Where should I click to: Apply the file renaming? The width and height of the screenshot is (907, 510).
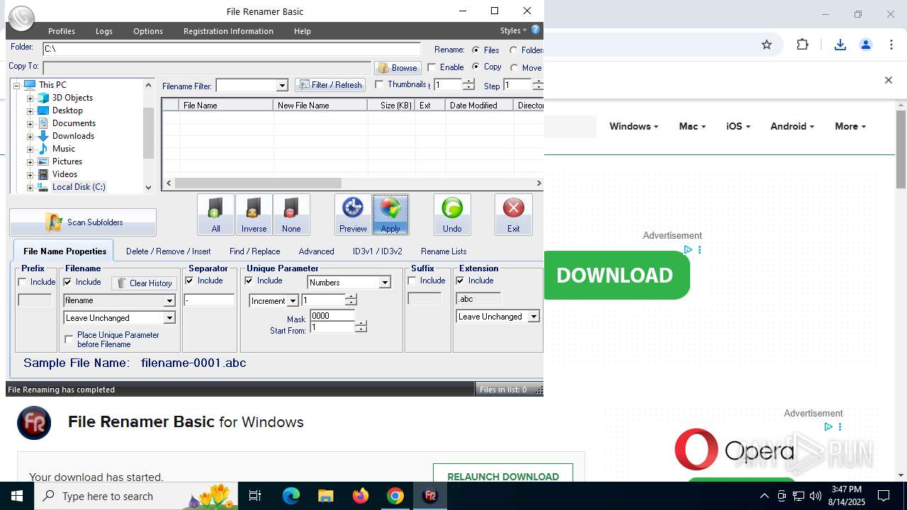coord(390,215)
